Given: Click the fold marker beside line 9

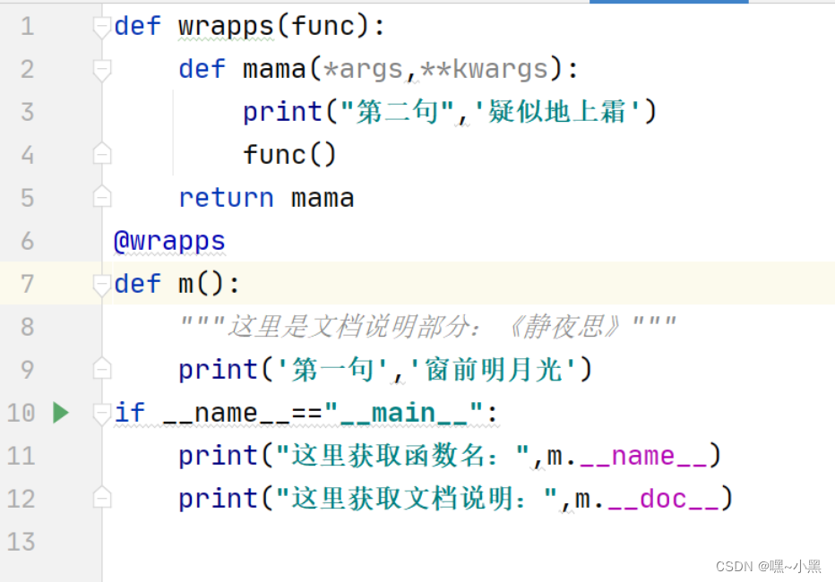Looking at the screenshot, I should click(x=101, y=367).
